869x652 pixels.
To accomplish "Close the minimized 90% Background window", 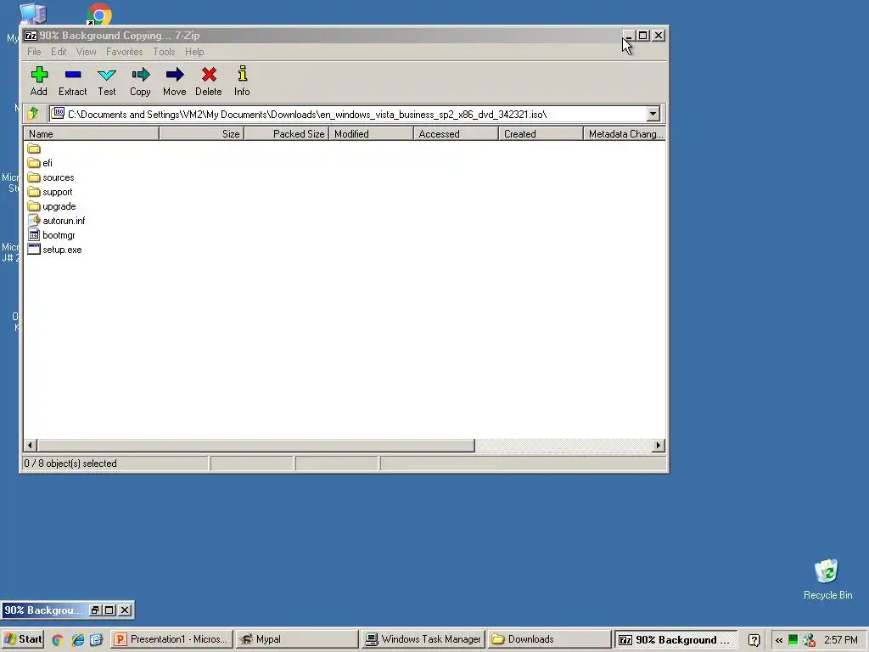I will 126,610.
